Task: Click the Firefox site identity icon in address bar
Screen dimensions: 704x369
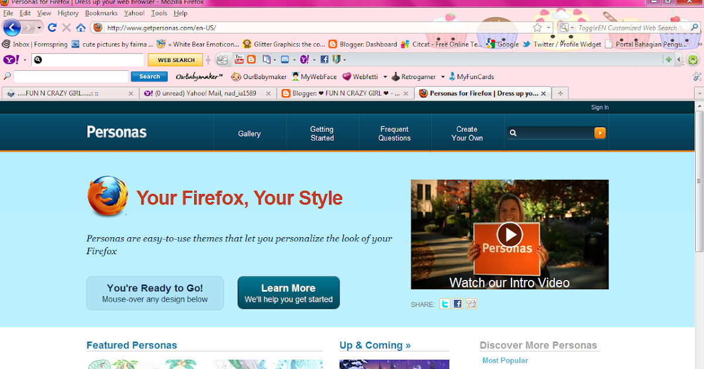Action: tap(98, 28)
